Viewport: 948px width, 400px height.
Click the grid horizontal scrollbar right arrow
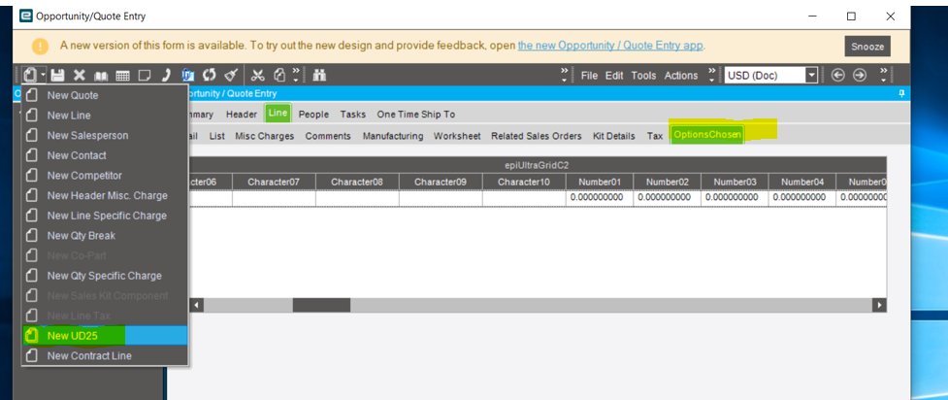pyautogui.click(x=880, y=305)
